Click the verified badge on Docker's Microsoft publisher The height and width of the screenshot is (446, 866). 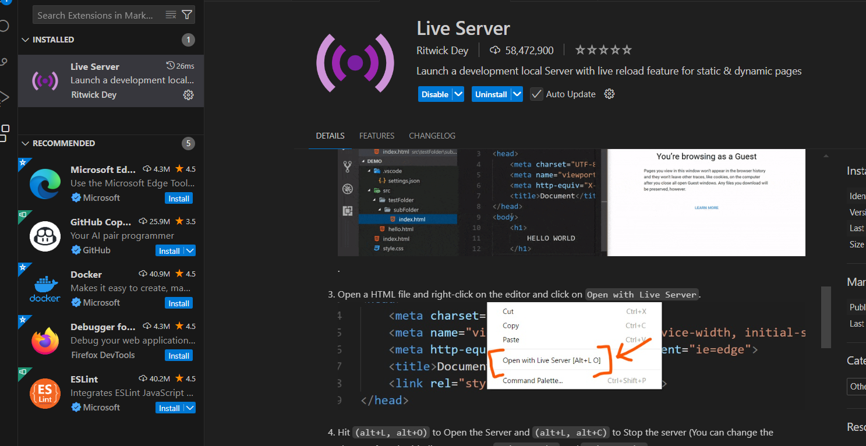pyautogui.click(x=76, y=303)
